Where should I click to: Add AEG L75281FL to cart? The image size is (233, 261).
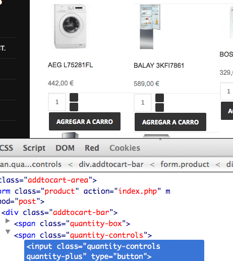[85, 121]
